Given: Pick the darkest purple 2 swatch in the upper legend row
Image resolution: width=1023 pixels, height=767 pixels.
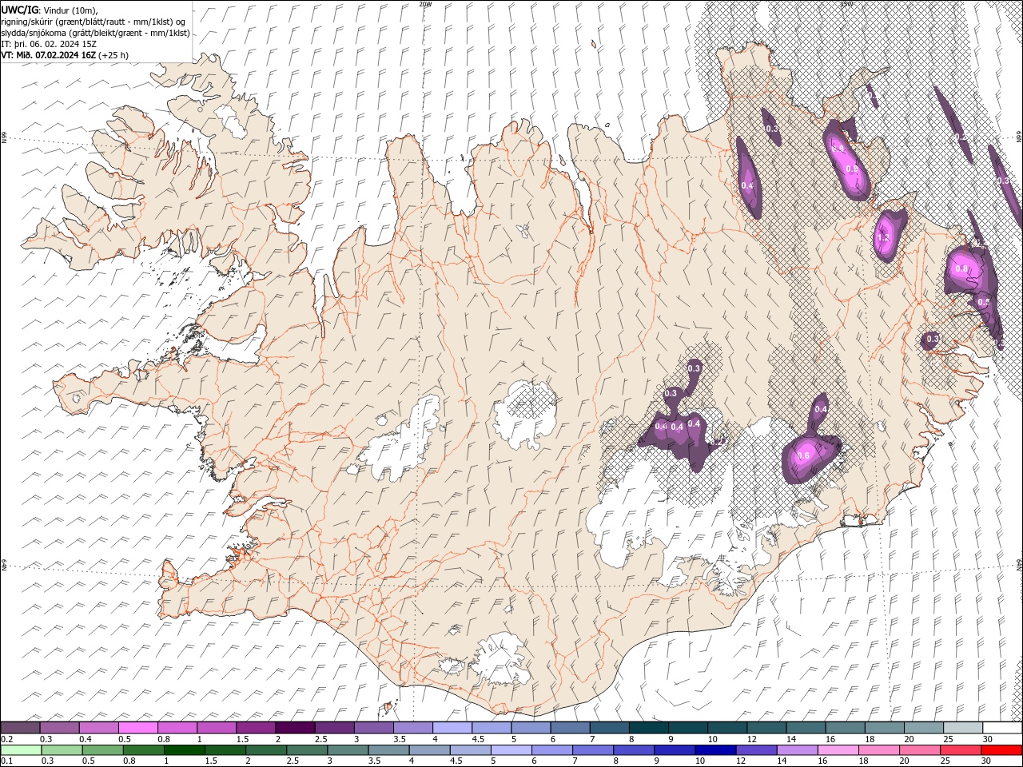Looking at the screenshot, I should 295,728.
